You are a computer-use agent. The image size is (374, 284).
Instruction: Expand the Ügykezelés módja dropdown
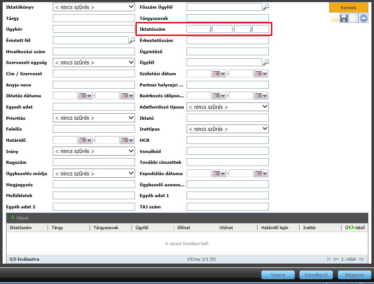tap(94, 173)
